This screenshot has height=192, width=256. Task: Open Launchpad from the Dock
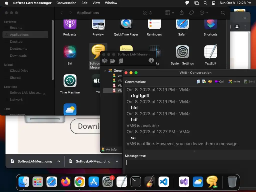(38, 181)
